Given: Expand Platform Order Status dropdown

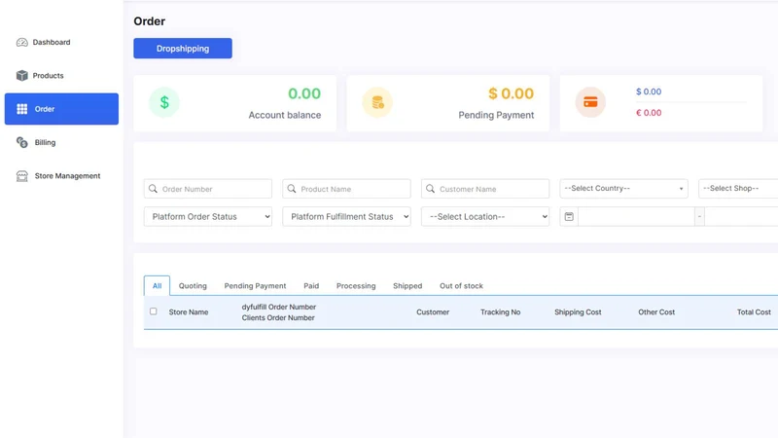Looking at the screenshot, I should coord(208,216).
